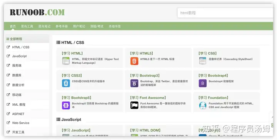The height and width of the screenshot is (140, 277).
Task: Open the 【学习 JavaScript】 tutorial link
Action: (76, 130)
